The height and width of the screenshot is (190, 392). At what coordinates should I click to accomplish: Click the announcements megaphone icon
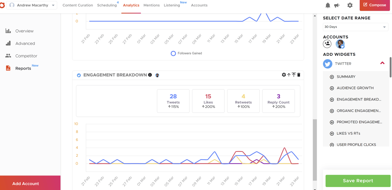pos(337,5)
